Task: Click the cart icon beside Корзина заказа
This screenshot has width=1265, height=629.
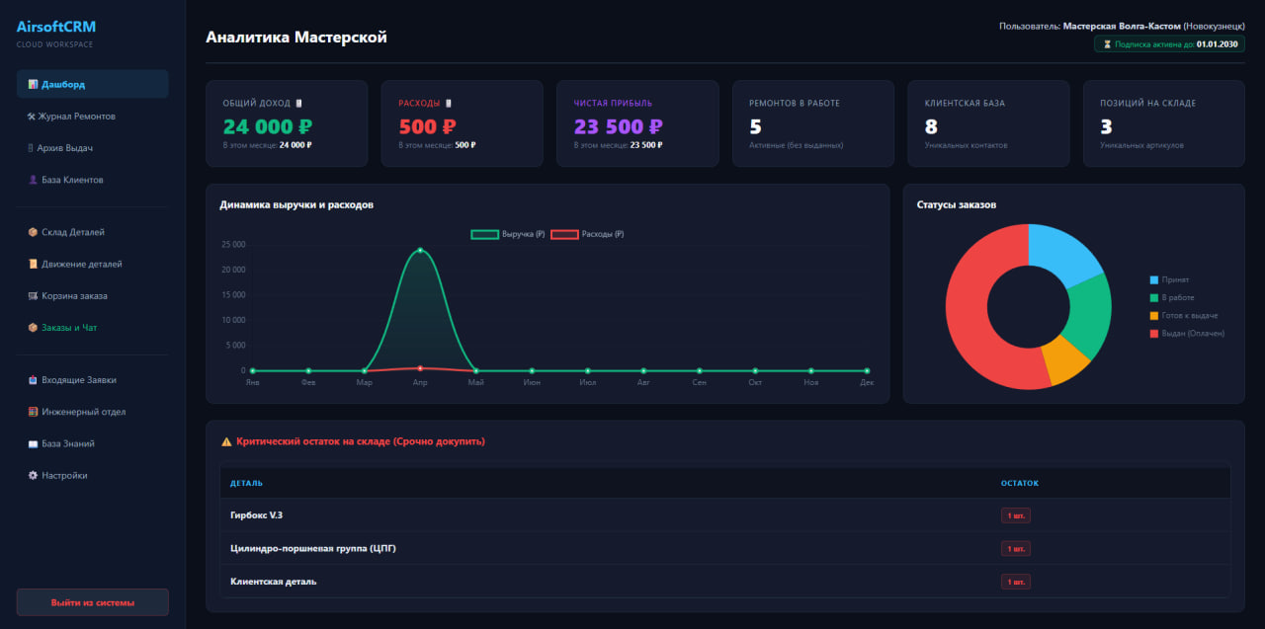Action: pyautogui.click(x=33, y=295)
